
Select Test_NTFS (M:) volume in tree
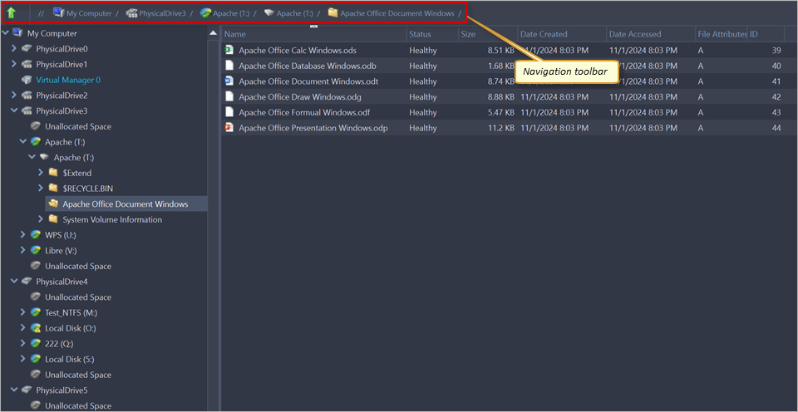tap(72, 312)
